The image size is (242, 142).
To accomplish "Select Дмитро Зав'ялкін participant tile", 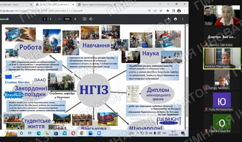I will point(222,37).
